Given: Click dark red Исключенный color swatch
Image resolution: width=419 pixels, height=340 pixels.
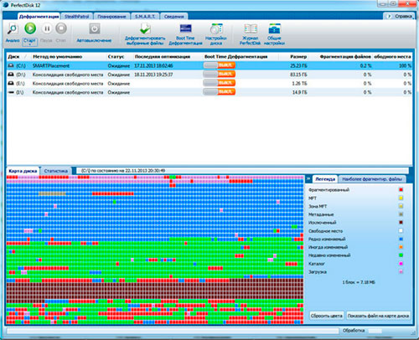Looking at the screenshot, I should click(x=401, y=223).
